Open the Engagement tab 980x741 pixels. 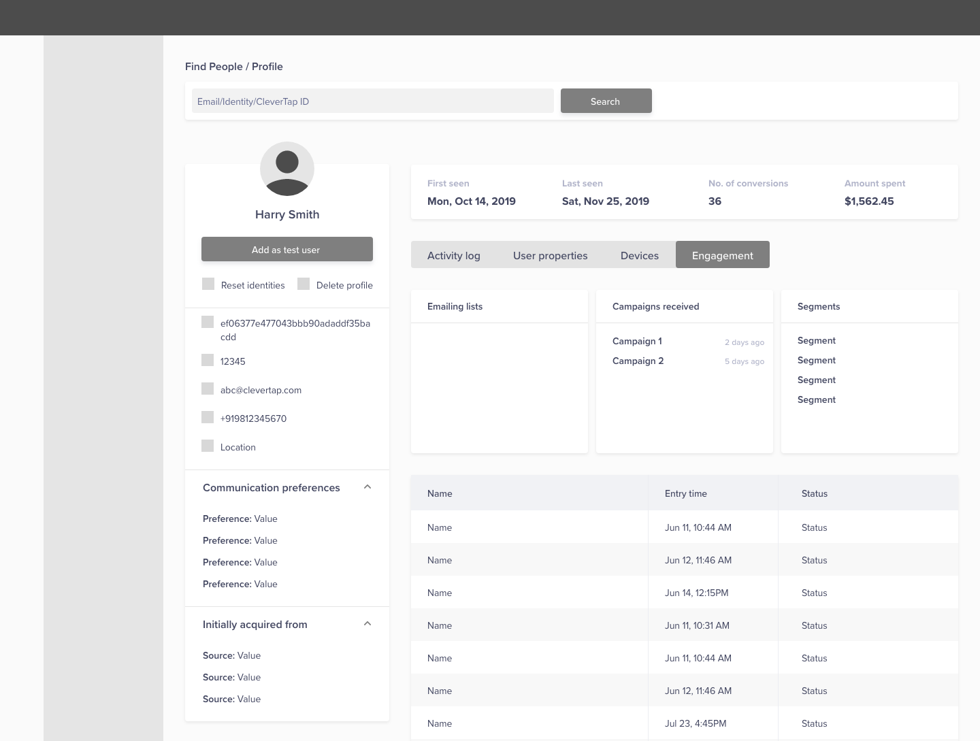click(722, 255)
